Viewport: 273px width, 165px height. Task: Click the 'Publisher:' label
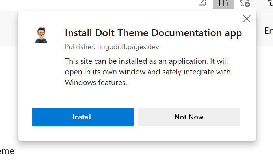[80, 47]
